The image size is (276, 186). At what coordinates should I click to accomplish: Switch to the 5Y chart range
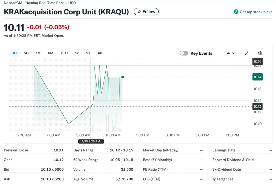click(88, 53)
